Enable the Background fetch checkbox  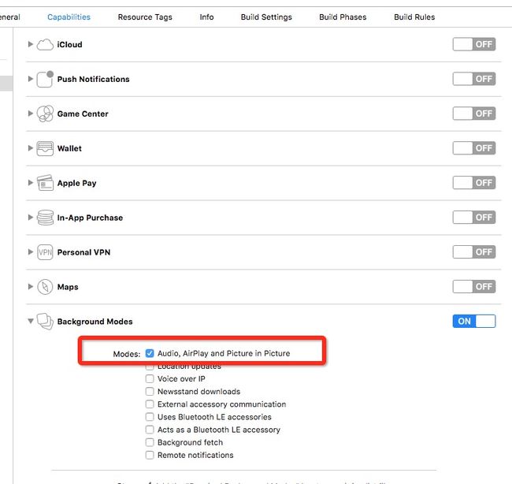tap(150, 442)
